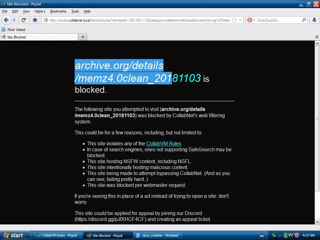Open the Edit menu
Viewport: 320px width, 240px height.
tap(15, 11)
